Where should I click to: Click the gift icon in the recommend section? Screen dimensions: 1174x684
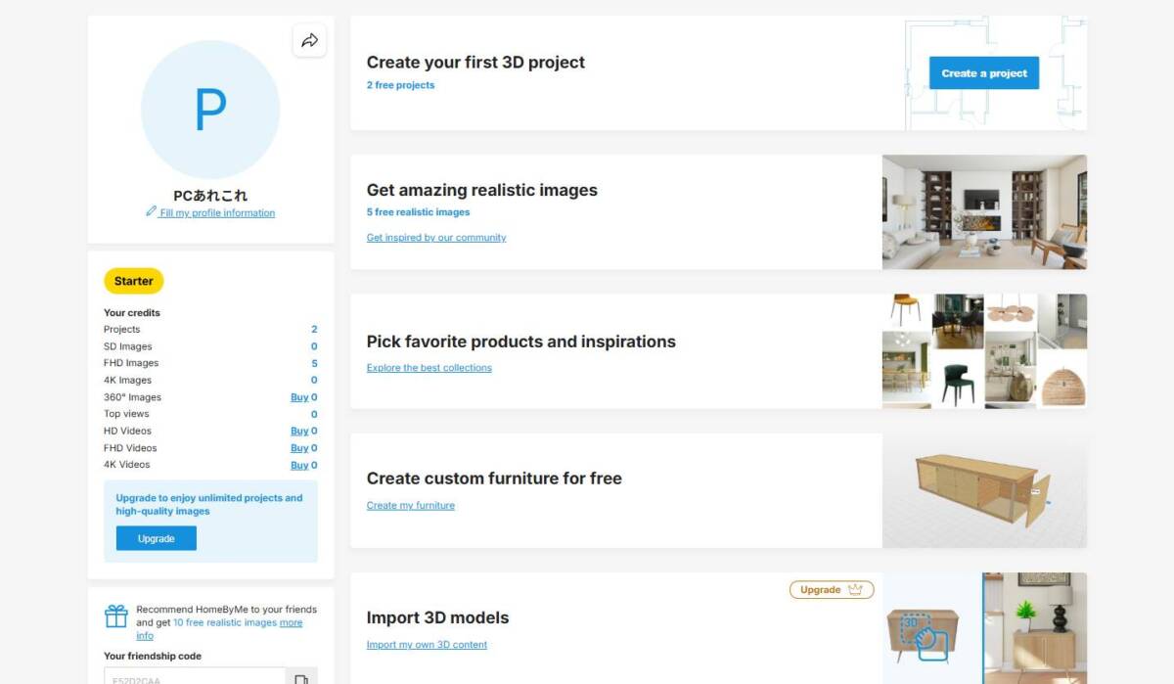116,616
